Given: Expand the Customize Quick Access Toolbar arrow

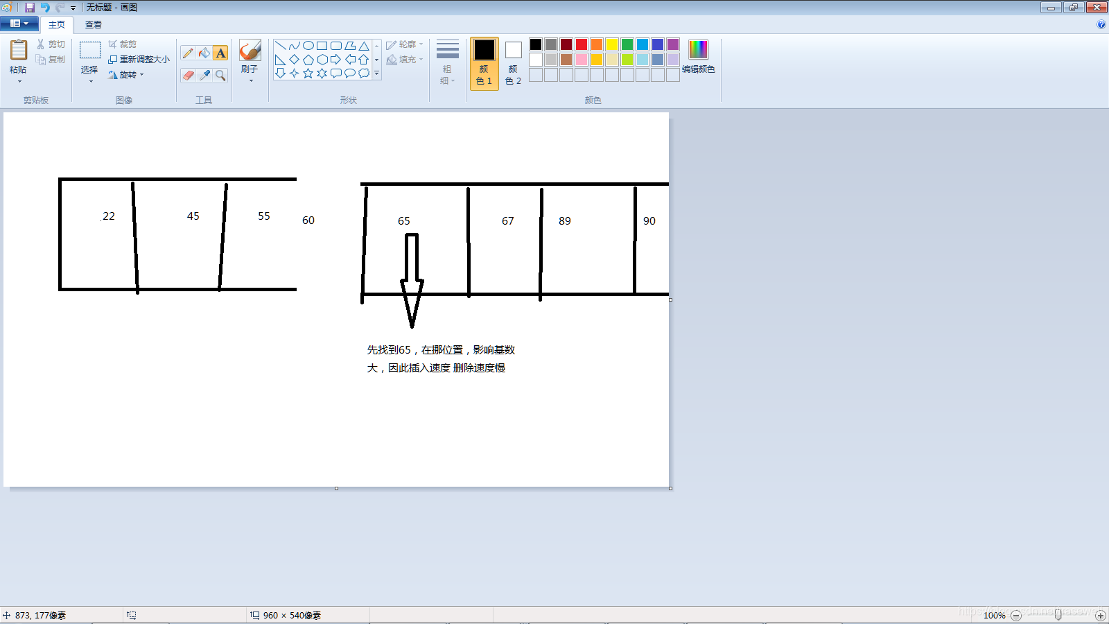Looking at the screenshot, I should click(73, 8).
